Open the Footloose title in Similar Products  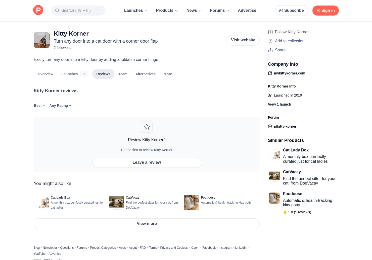[293, 194]
